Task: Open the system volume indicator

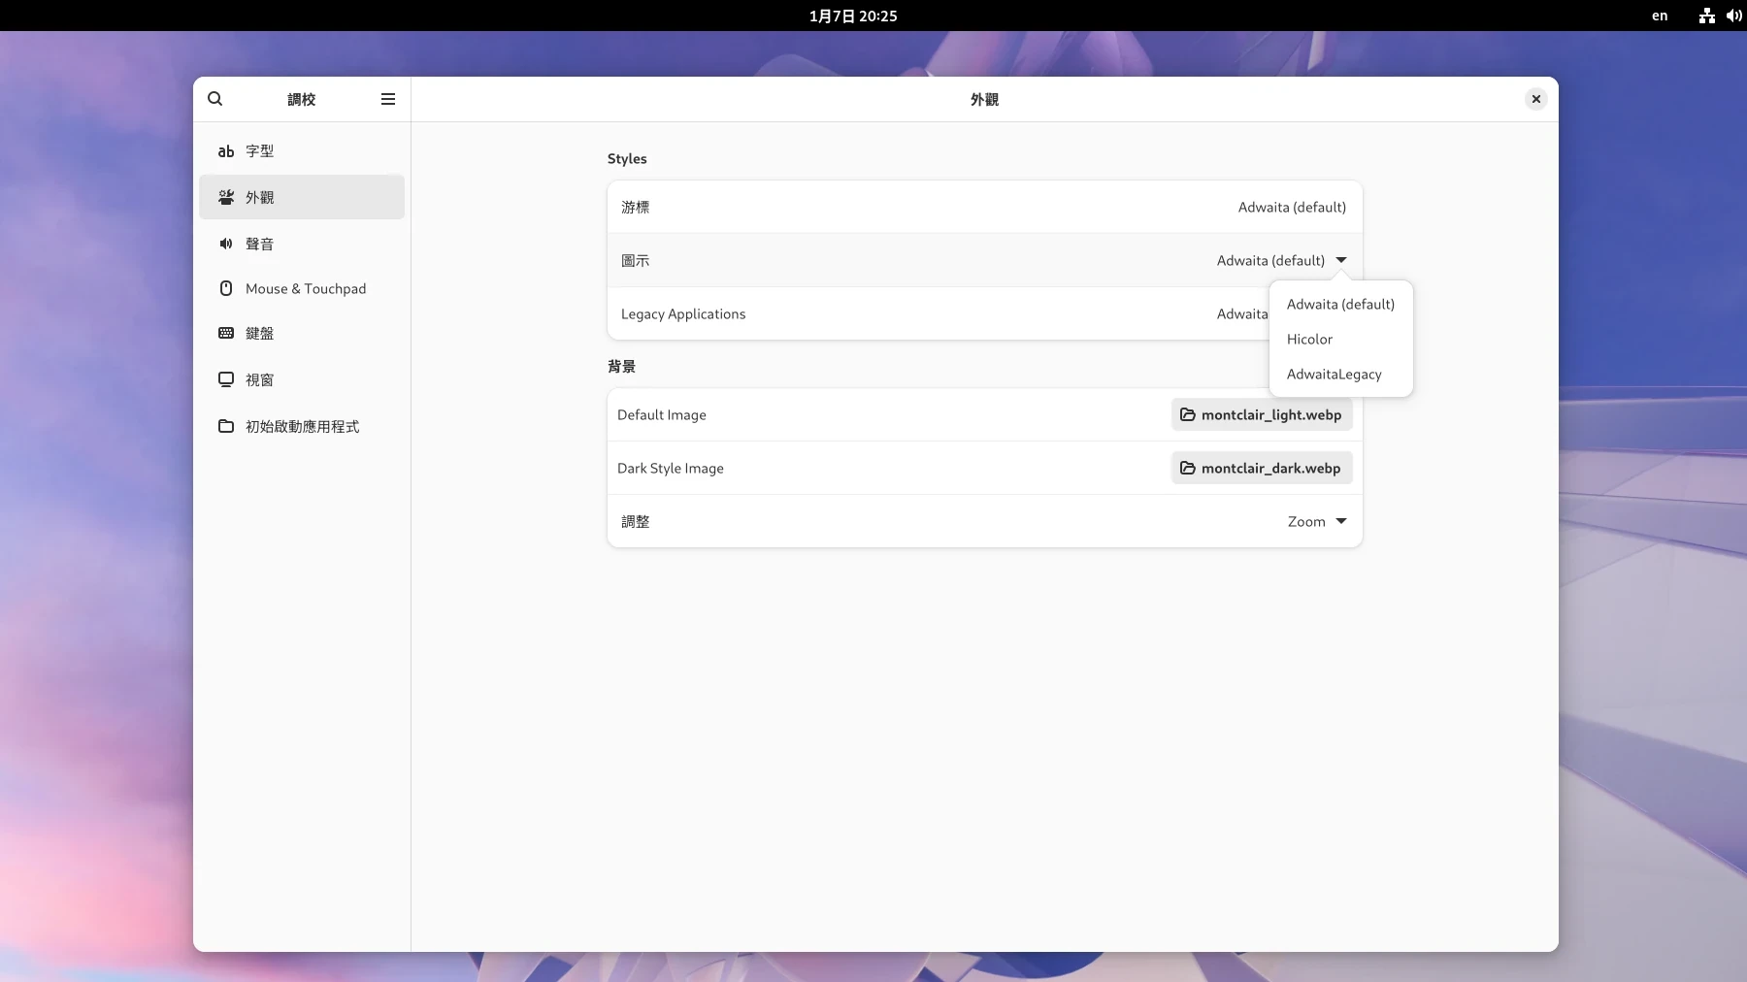Action: tap(1733, 16)
